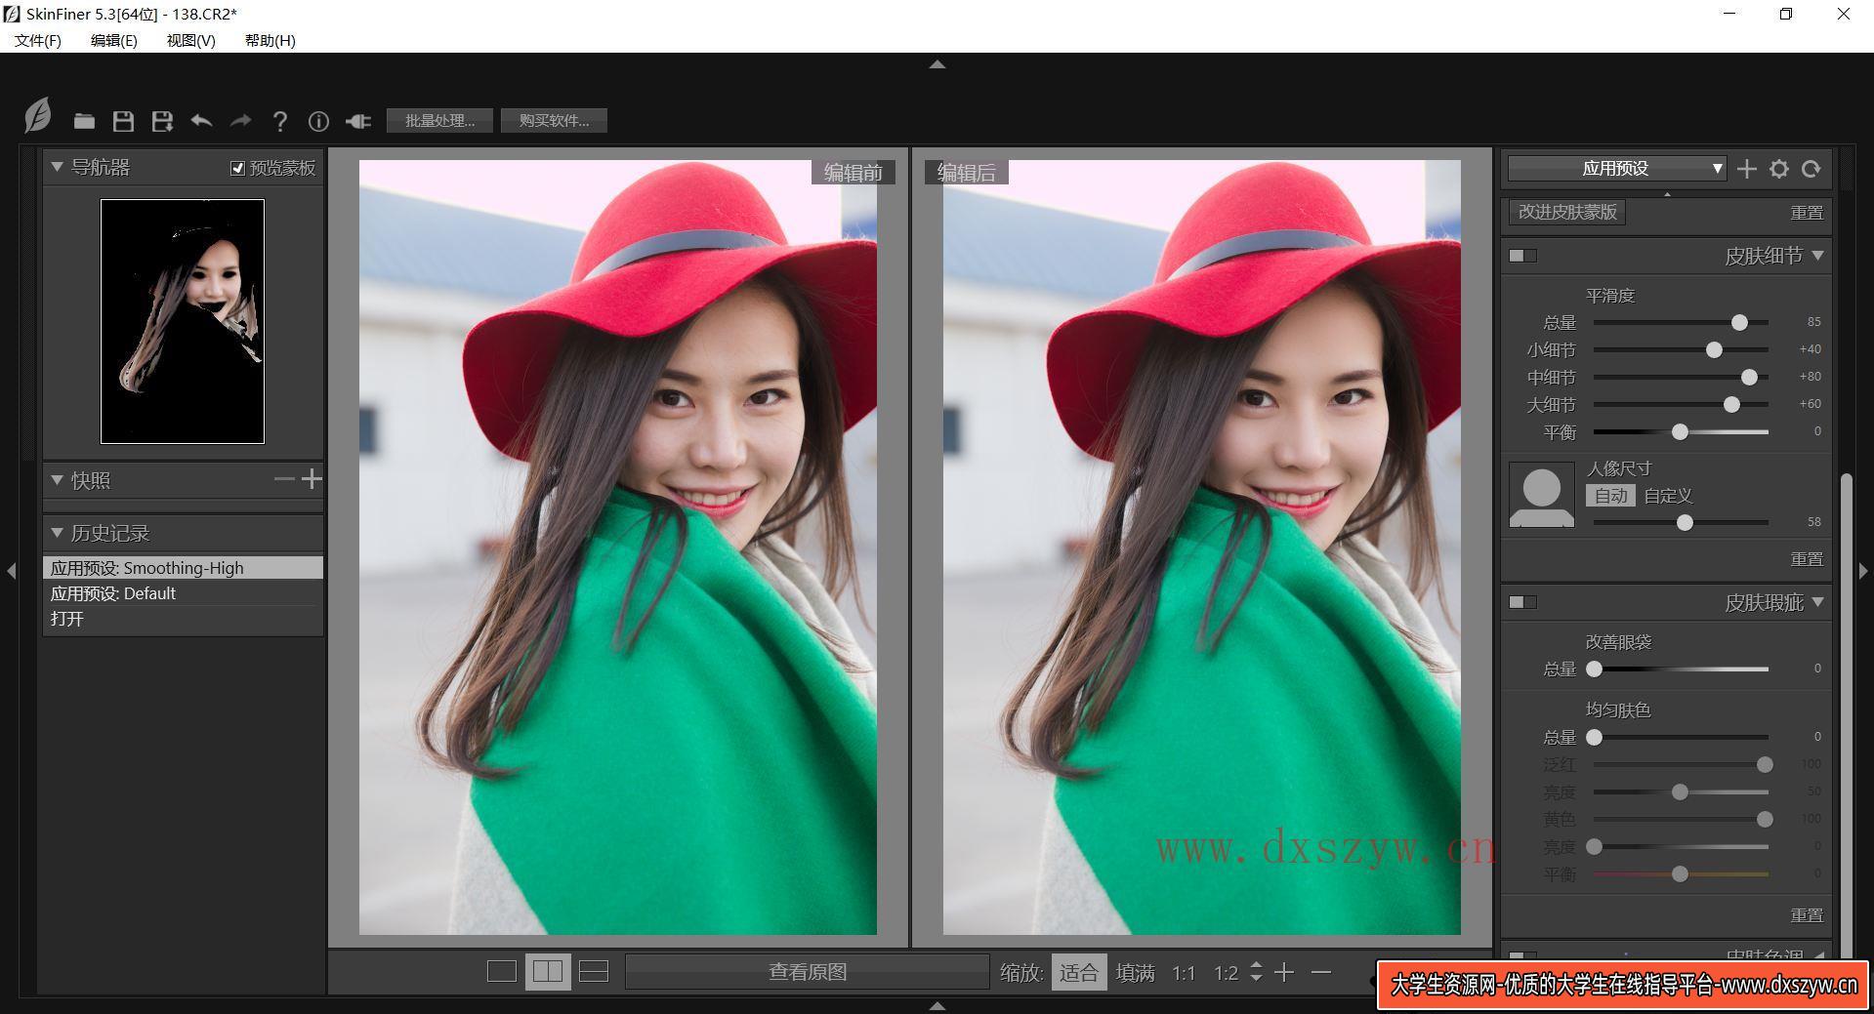Collapse the top toolbar with the up arrow
Screen dimensions: 1874x1014
[x=937, y=64]
